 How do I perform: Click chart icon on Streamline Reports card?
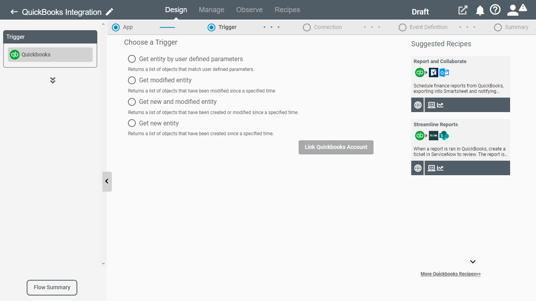click(x=440, y=168)
